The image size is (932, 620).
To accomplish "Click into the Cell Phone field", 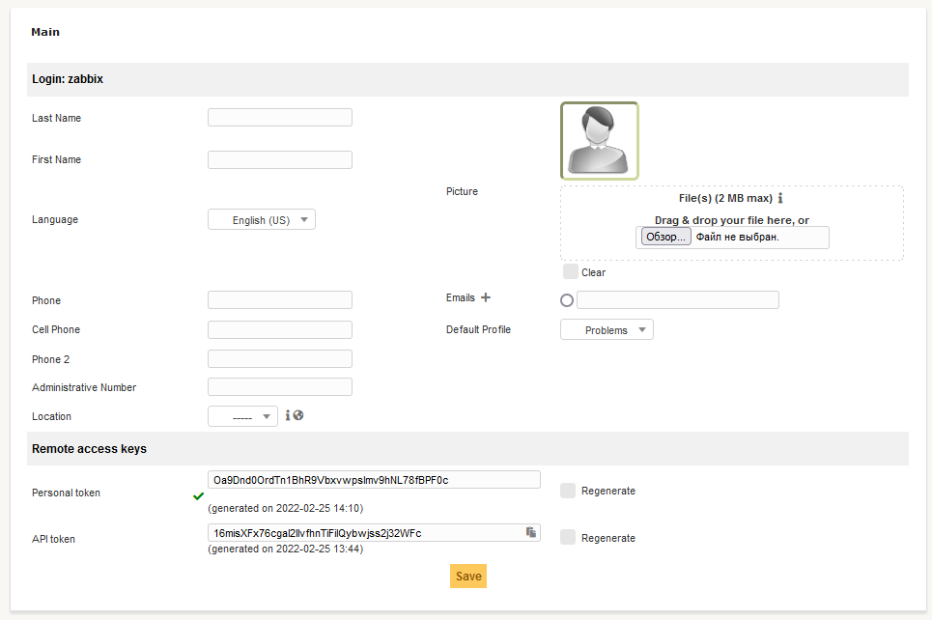I will pos(280,330).
